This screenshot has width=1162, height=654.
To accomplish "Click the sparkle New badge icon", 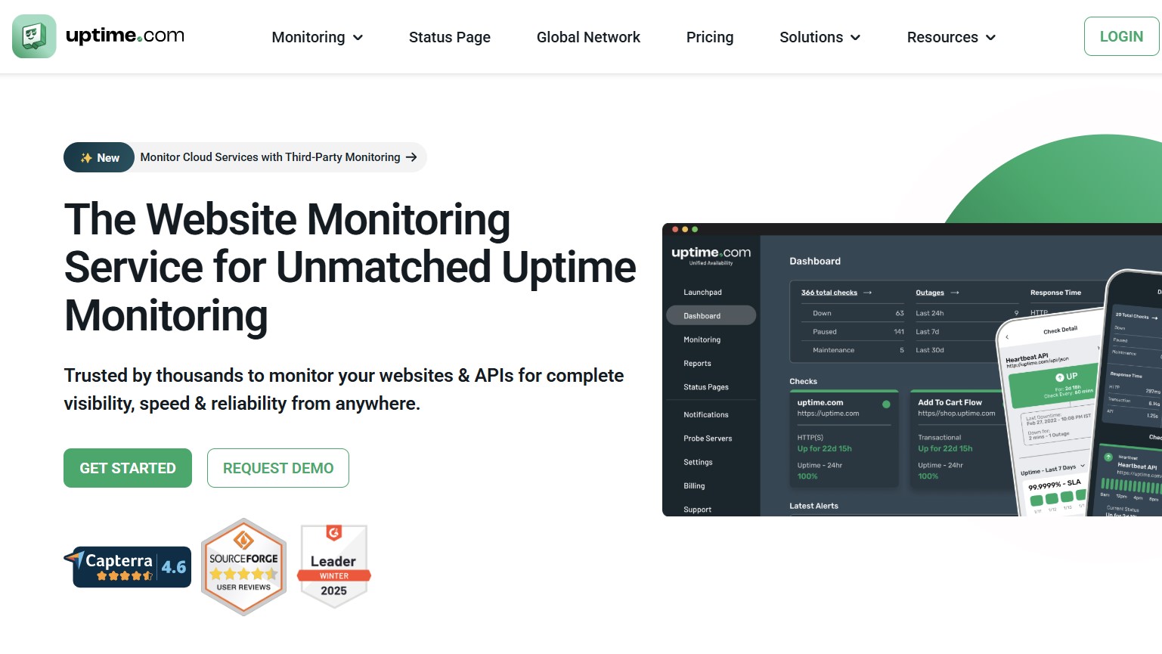I will pos(86,158).
